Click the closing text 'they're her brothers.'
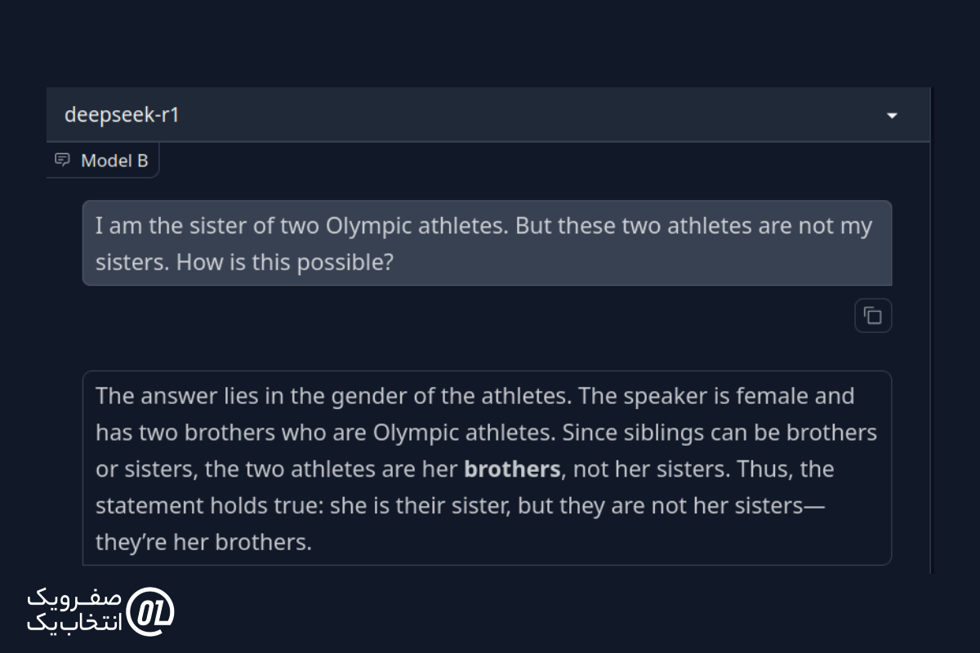980x653 pixels. 203,543
